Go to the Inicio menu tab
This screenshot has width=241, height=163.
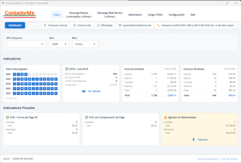[57, 15]
